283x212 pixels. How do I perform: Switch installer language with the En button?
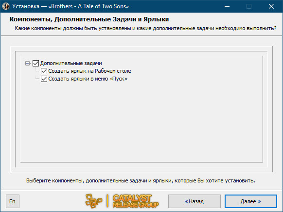tap(13, 201)
